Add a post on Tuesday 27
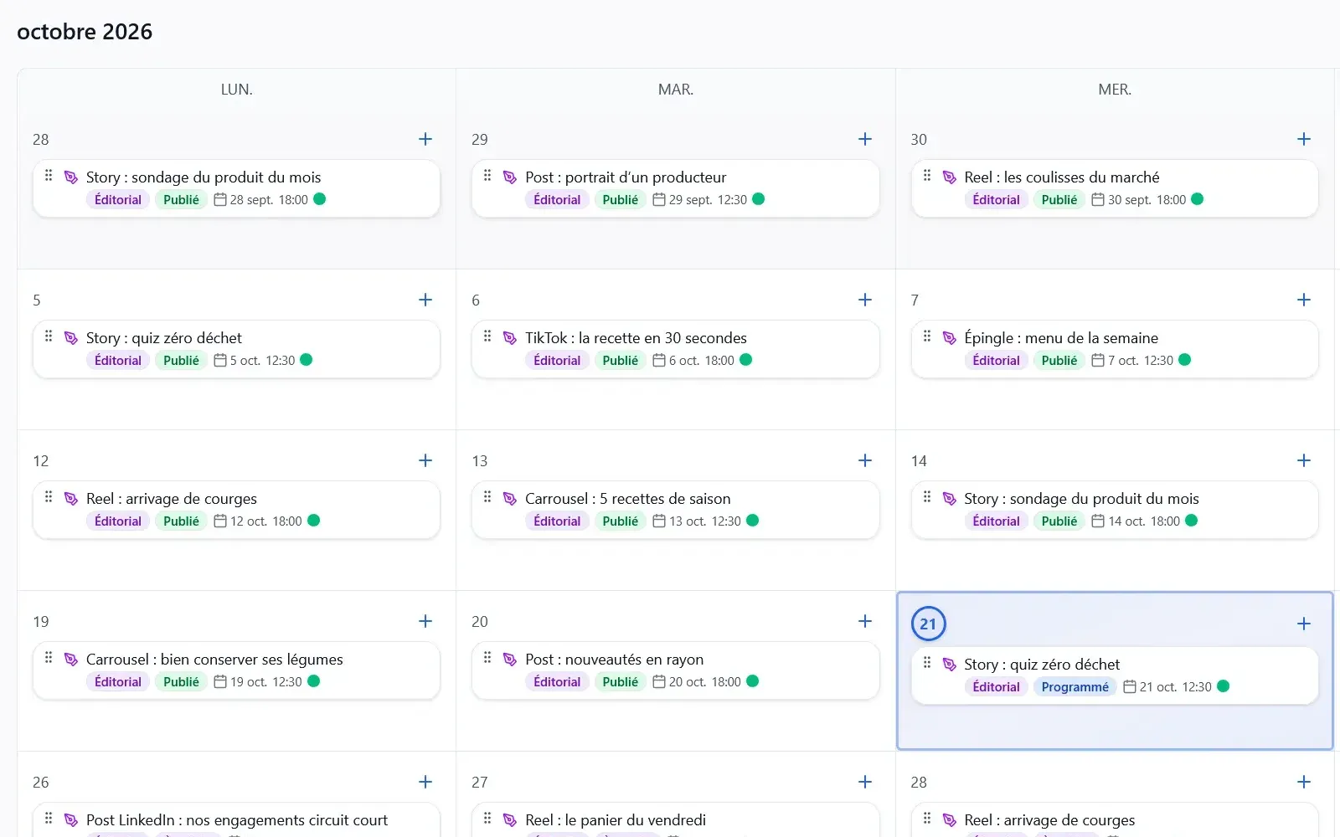This screenshot has height=837, width=1340. (x=865, y=782)
